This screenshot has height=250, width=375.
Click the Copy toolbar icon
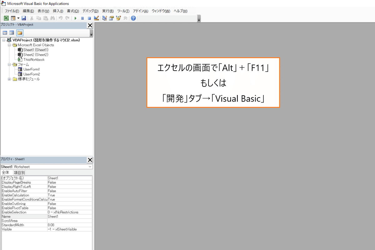(39, 18)
